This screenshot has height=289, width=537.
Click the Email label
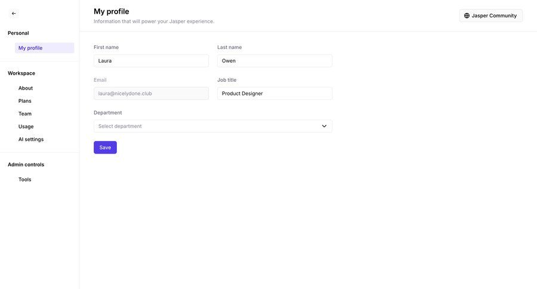pyautogui.click(x=100, y=80)
